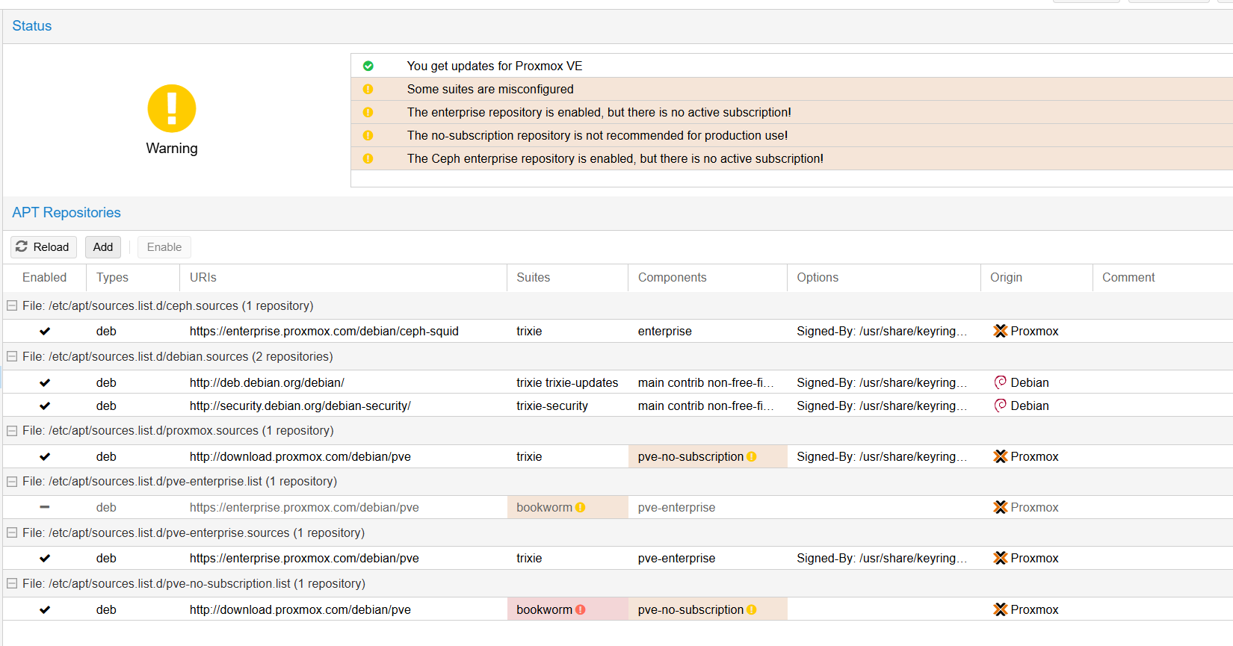Screen dimensions: 1233x646
Task: Select download.proxmox.com URI in proxmox.sources group
Action: 300,456
